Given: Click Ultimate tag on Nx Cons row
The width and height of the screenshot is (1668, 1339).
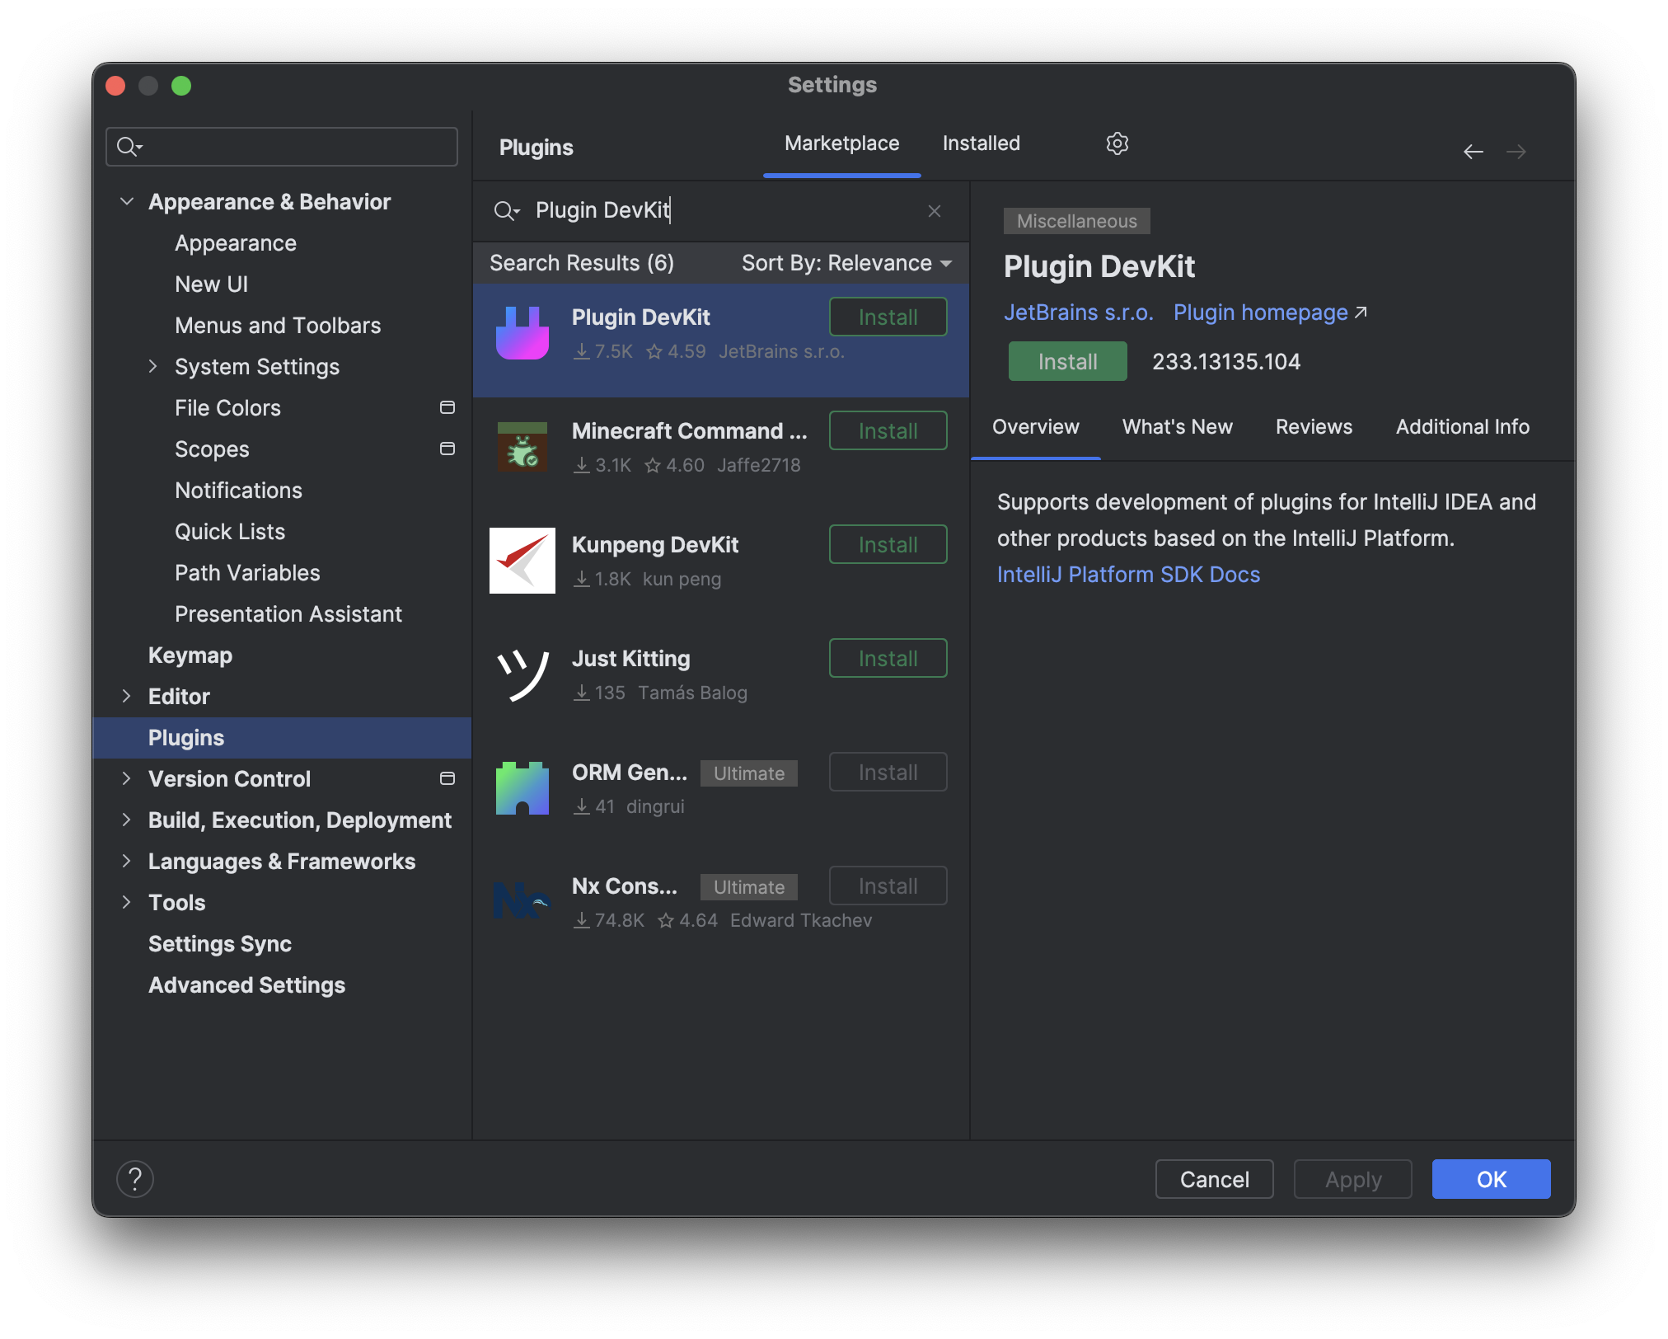Looking at the screenshot, I should 748,887.
